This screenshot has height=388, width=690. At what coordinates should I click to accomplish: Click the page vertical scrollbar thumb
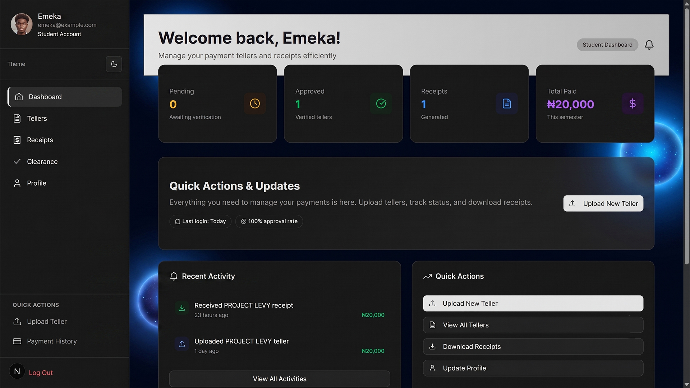tap(686, 137)
